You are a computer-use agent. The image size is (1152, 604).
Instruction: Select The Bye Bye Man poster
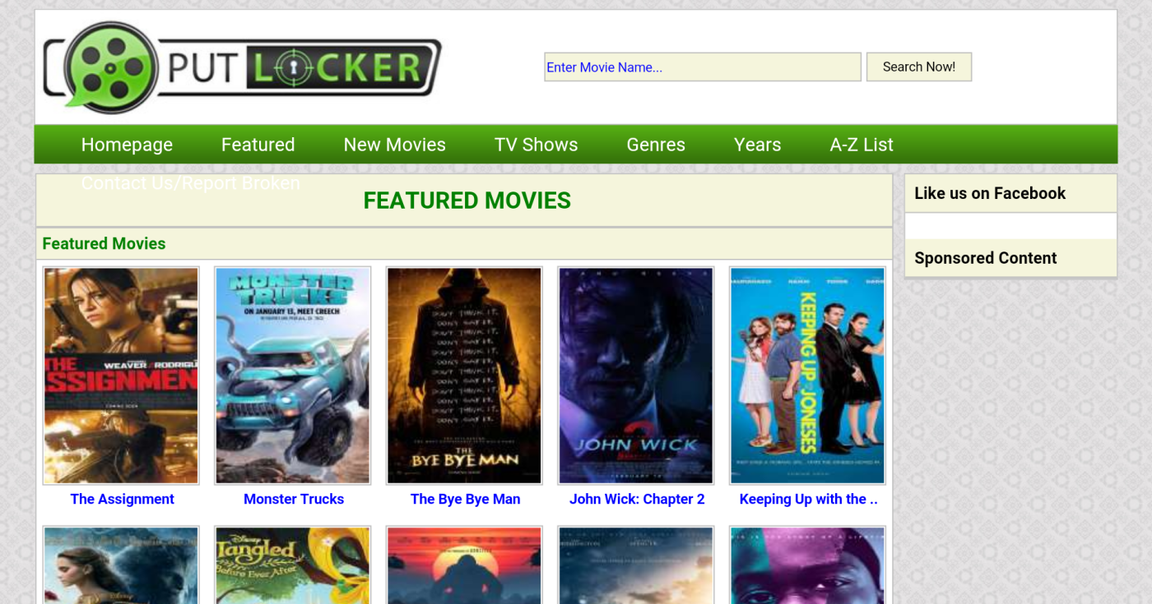pos(464,376)
